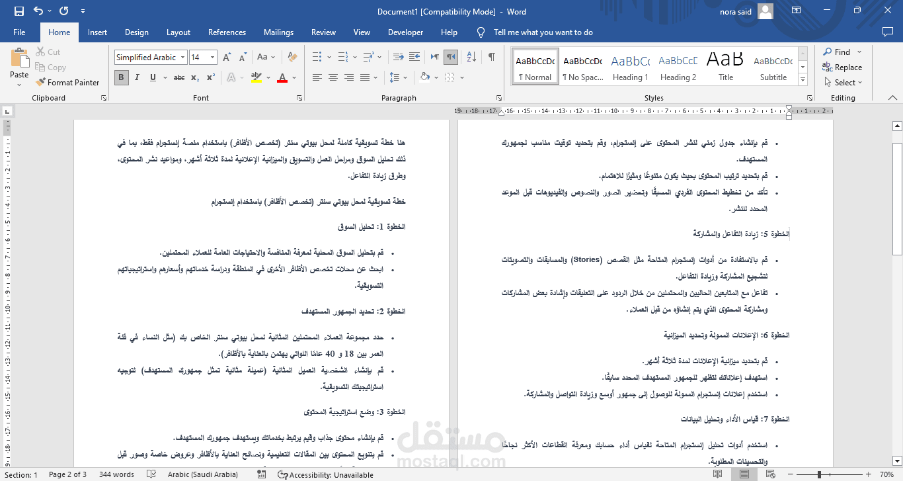Click Tell me what you want to do
Screen dimensions: 903x481
[543, 32]
